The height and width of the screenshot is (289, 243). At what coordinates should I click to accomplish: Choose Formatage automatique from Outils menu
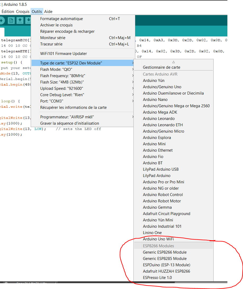coord(61,19)
